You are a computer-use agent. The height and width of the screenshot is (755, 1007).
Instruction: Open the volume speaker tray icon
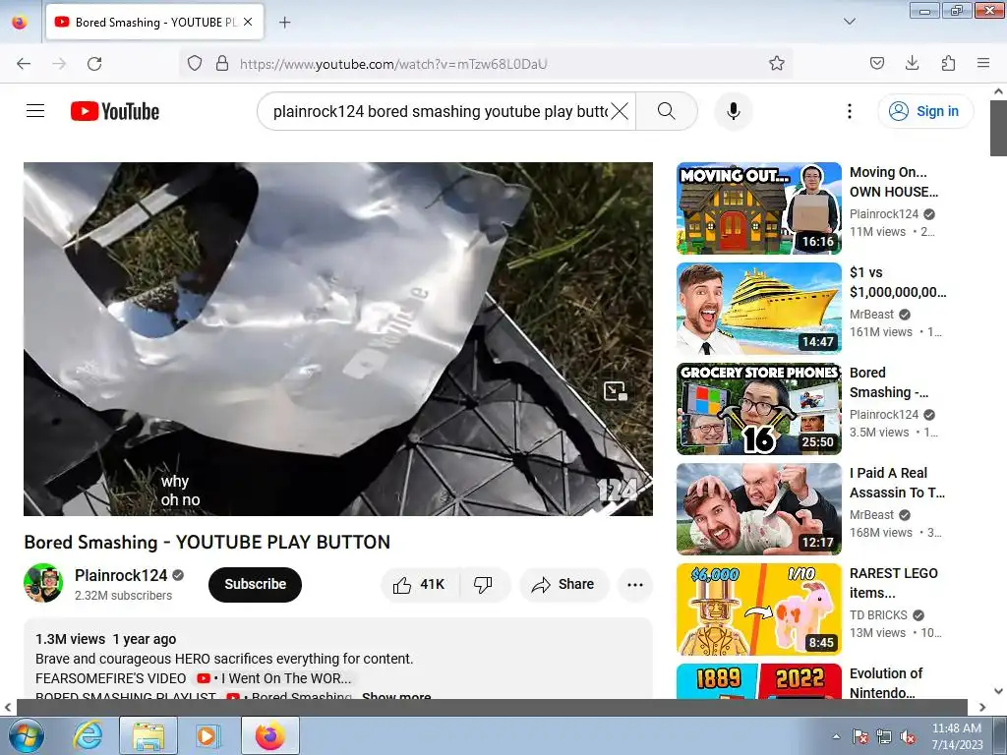pyautogui.click(x=908, y=736)
